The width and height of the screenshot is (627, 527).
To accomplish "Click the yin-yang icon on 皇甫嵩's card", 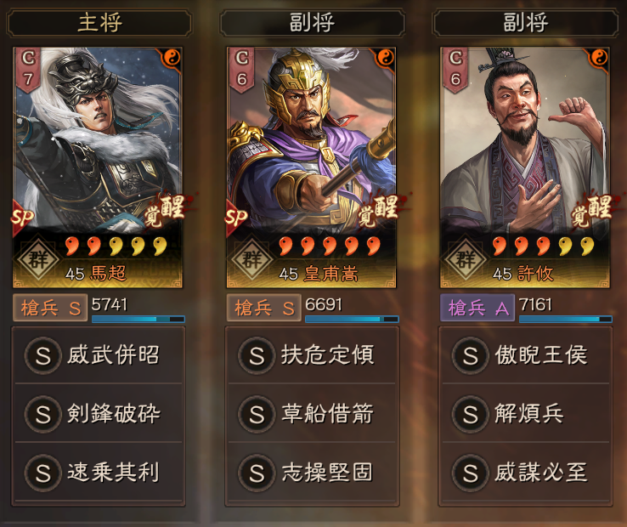I will (x=386, y=58).
